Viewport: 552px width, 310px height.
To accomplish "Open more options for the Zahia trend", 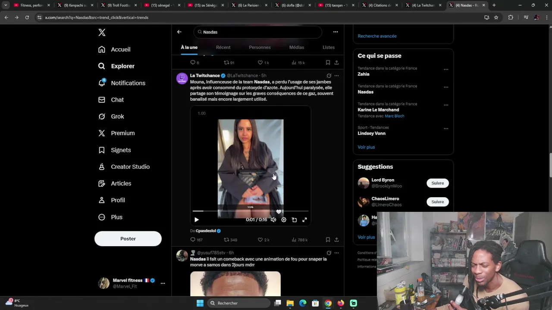I will [446, 69].
